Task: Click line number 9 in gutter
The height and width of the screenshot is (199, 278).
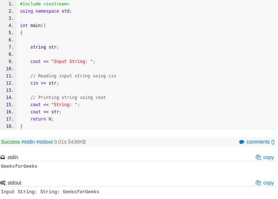Action: 11,62
